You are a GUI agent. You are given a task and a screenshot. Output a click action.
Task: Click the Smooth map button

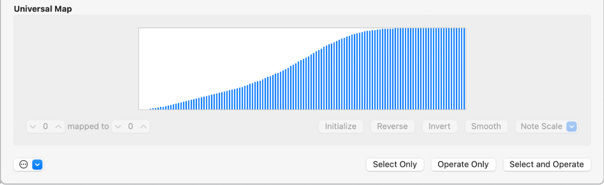[x=486, y=126]
